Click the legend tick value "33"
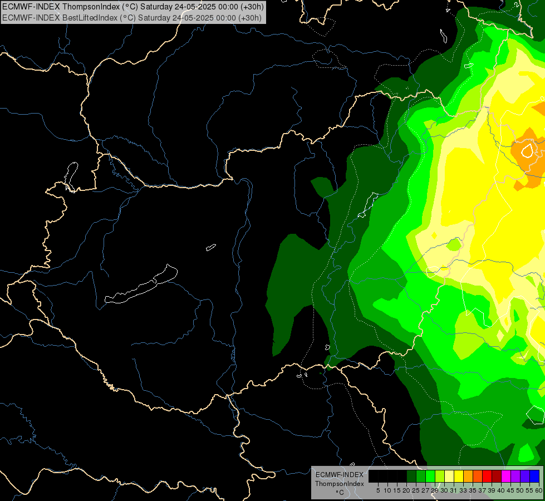The height and width of the screenshot is (501, 545). pyautogui.click(x=463, y=490)
